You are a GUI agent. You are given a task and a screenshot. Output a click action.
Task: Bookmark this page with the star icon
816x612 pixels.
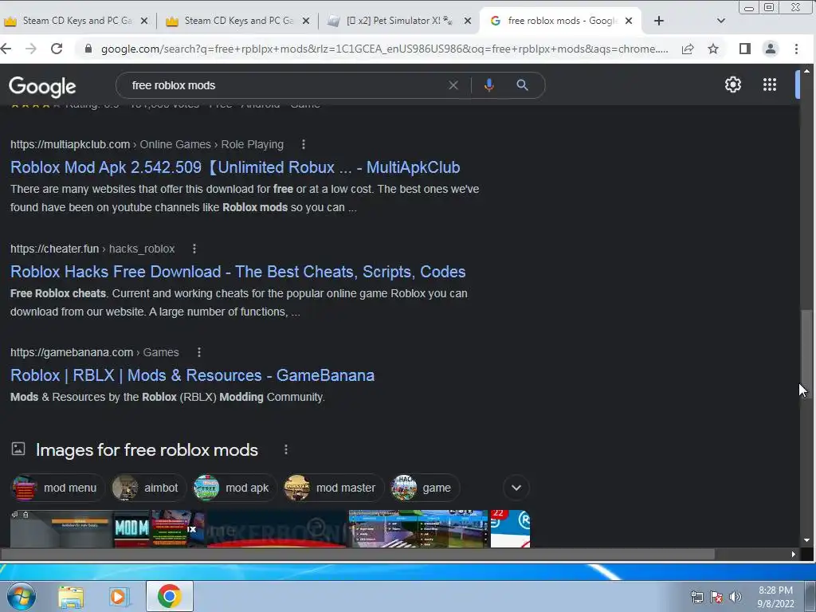(713, 49)
